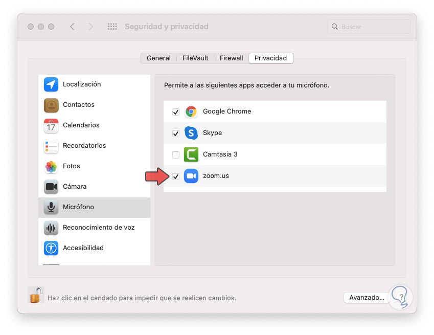The image size is (434, 335).
Task: Enable microphone access for Camtasia 3
Action: pyautogui.click(x=176, y=155)
